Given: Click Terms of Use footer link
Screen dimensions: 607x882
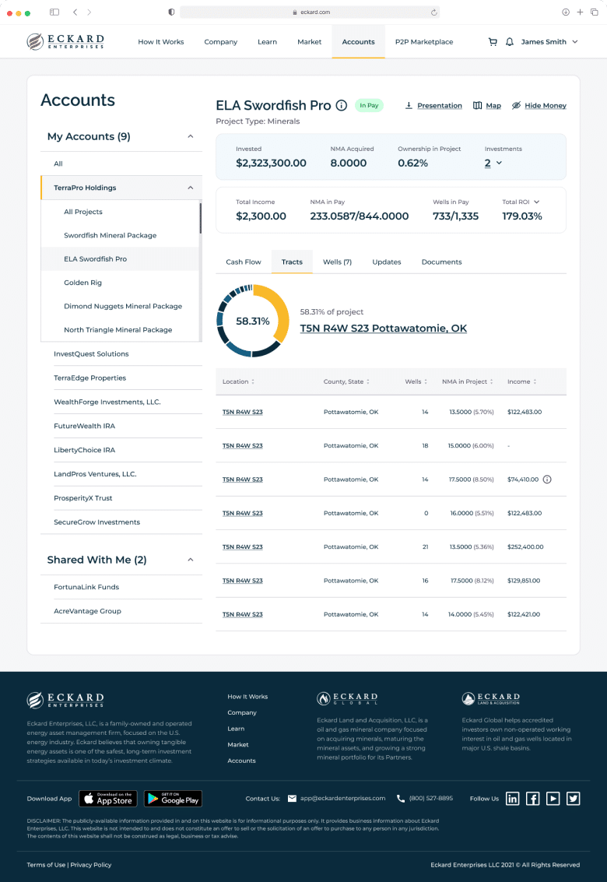Looking at the screenshot, I should (x=46, y=865).
